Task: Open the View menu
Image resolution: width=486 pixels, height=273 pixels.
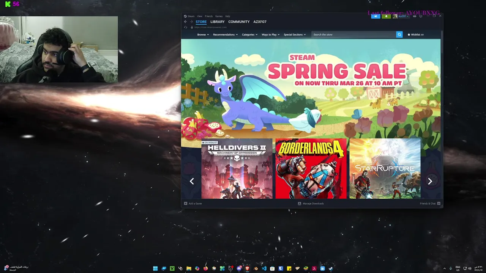Action: [200, 16]
